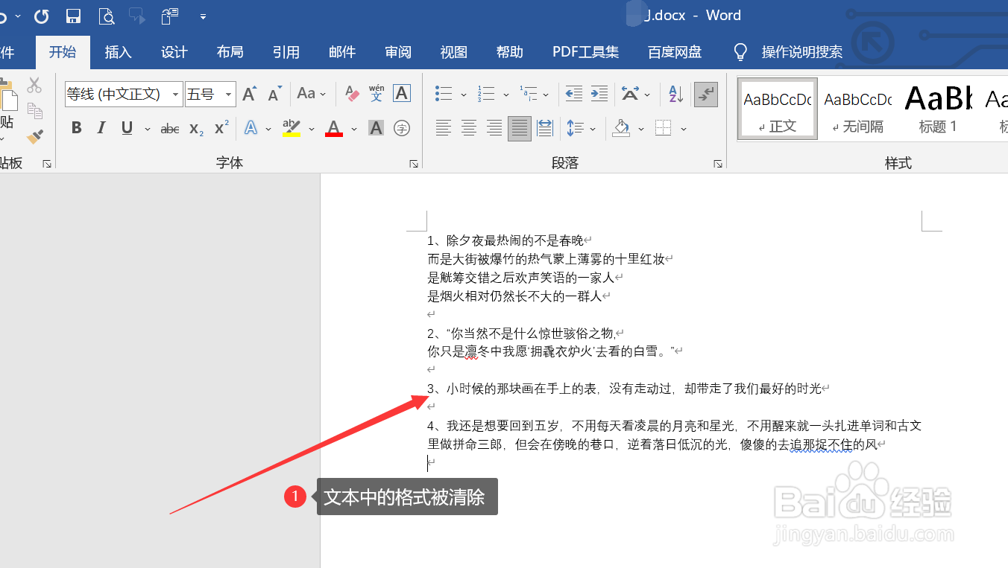Click the Cut scissors icon
Viewport: 1008px width, 568px height.
point(34,86)
